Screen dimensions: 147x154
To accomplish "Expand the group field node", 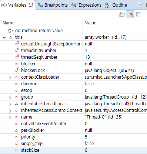I will 10,97.
